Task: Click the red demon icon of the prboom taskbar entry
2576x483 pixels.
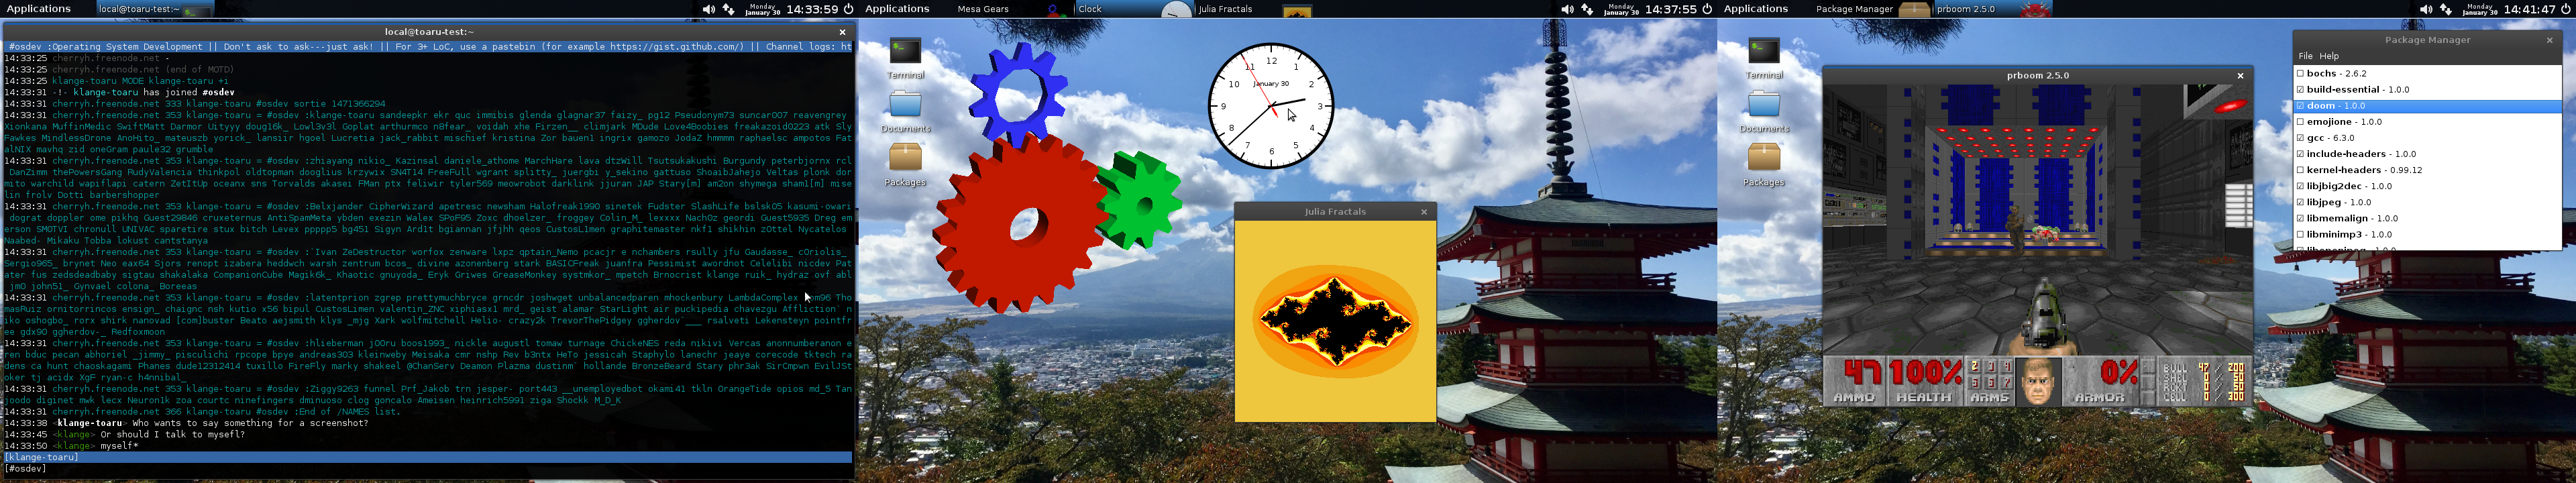Action: pyautogui.click(x=2036, y=10)
